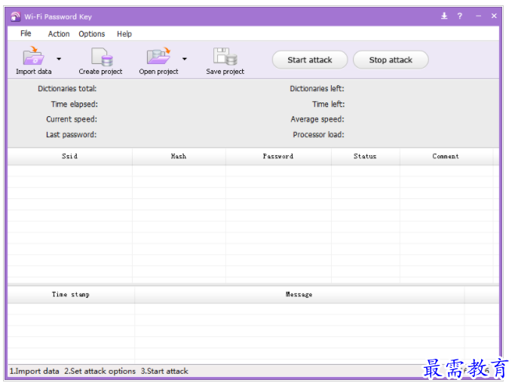Image resolution: width=515 pixels, height=392 pixels.
Task: Open the File menu
Action: click(x=26, y=33)
